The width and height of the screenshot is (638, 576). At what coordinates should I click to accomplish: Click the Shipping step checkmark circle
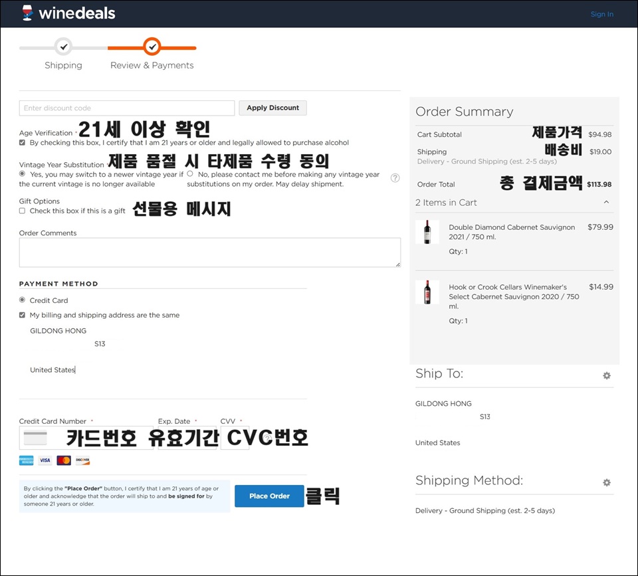pyautogui.click(x=64, y=47)
